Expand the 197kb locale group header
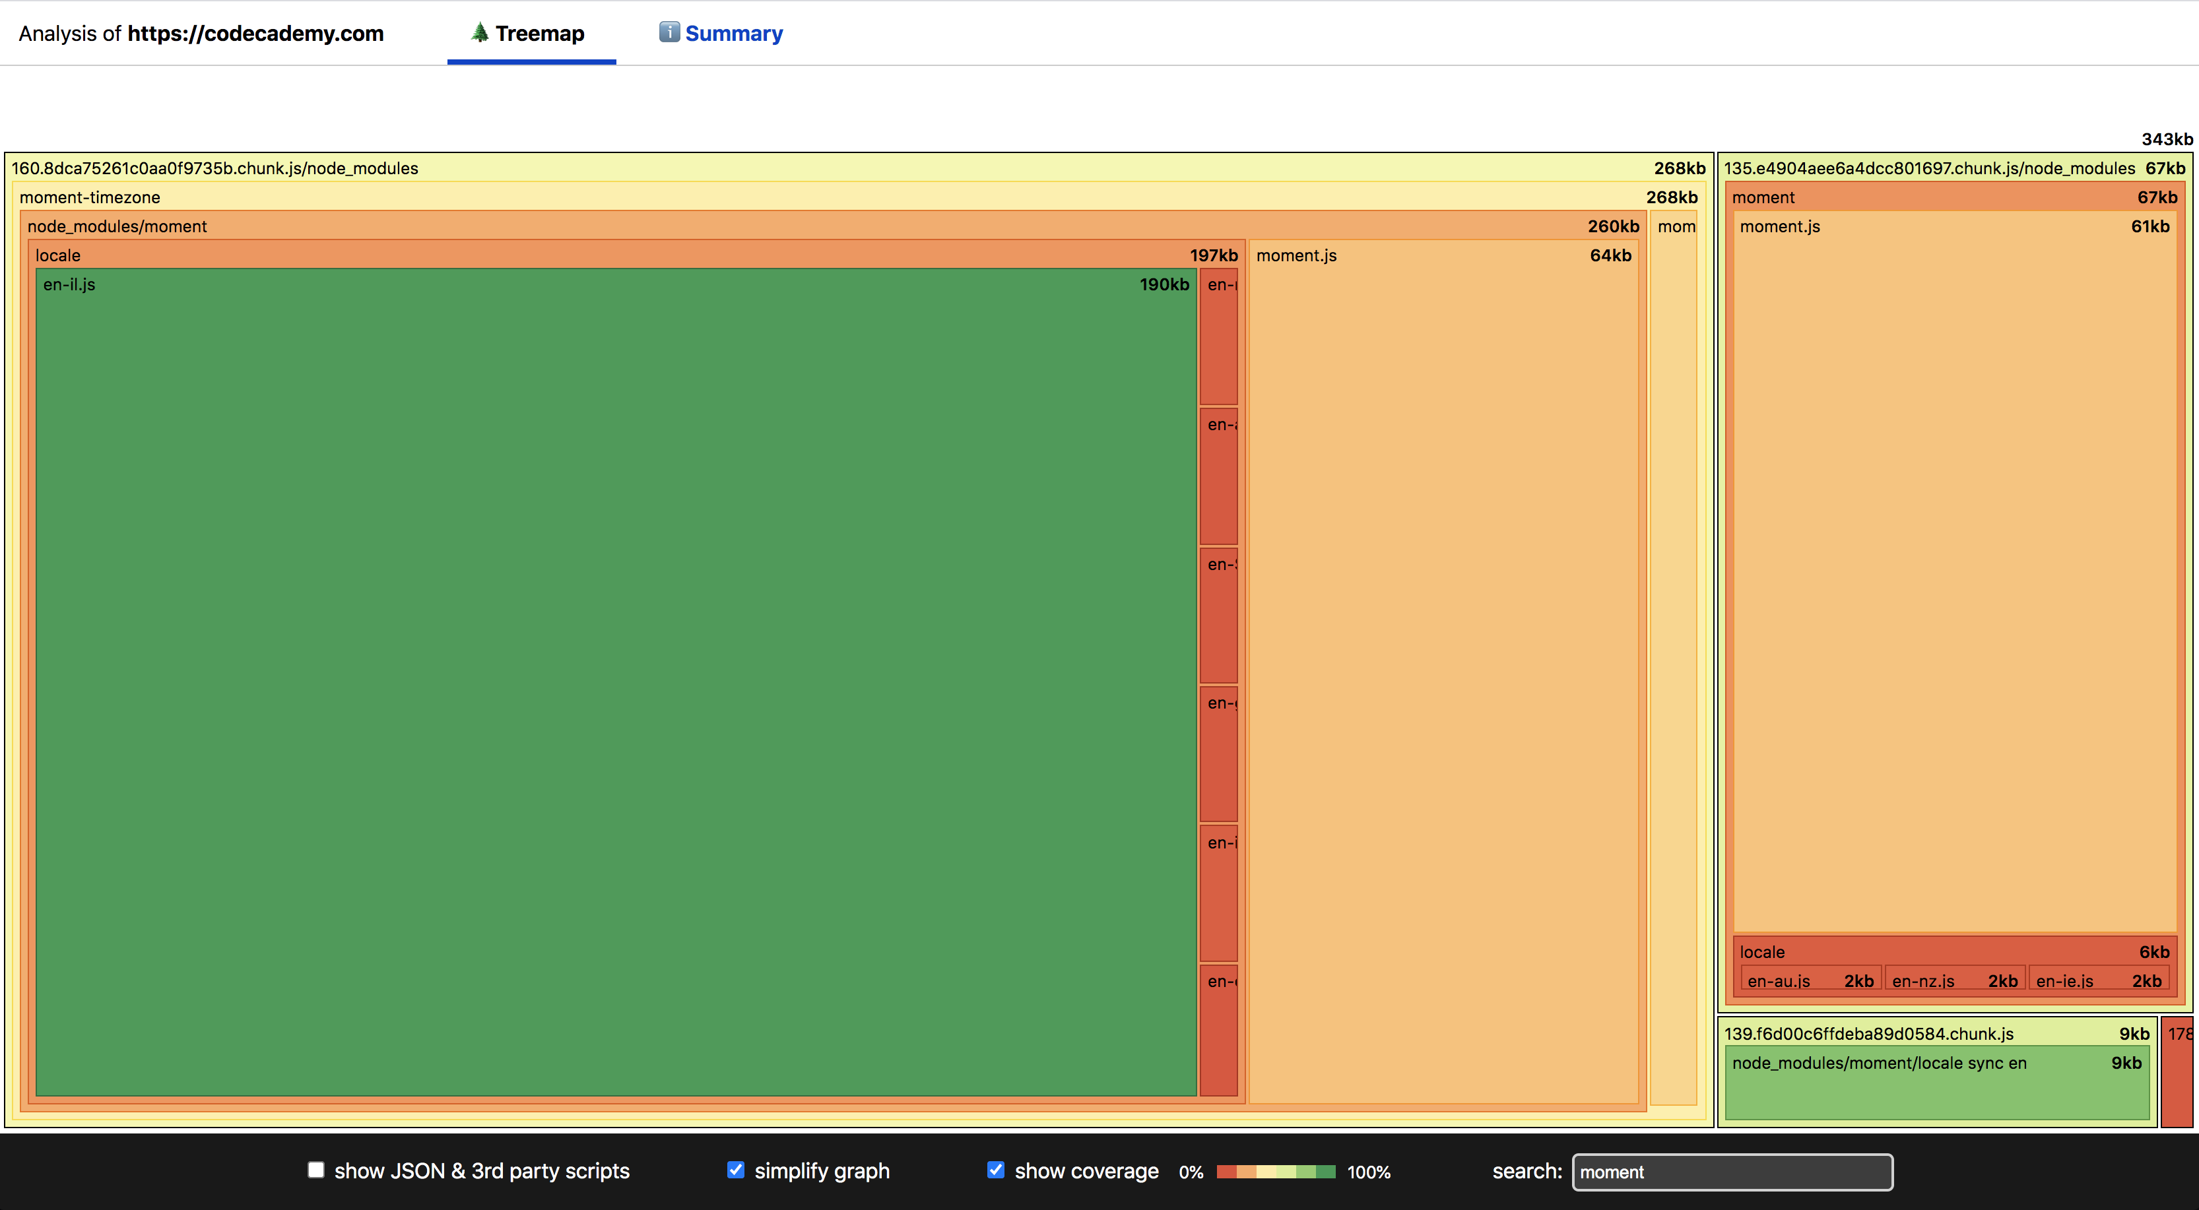 pyautogui.click(x=58, y=255)
